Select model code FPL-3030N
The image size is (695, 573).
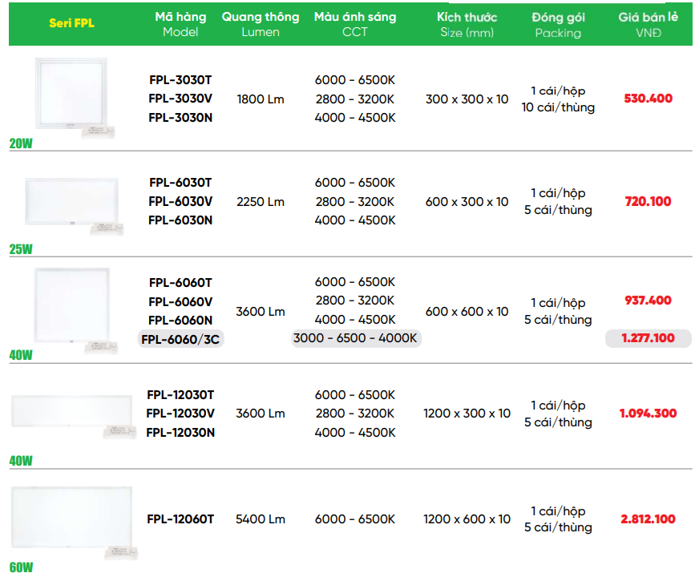180,118
